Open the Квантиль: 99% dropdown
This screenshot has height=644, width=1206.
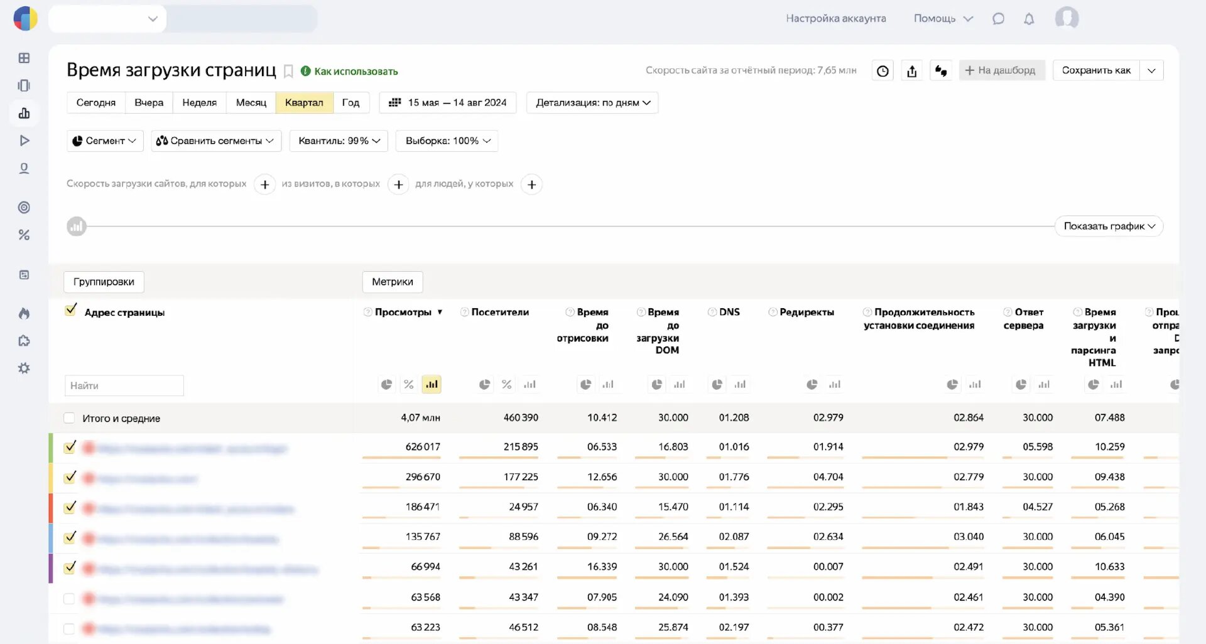[339, 141]
